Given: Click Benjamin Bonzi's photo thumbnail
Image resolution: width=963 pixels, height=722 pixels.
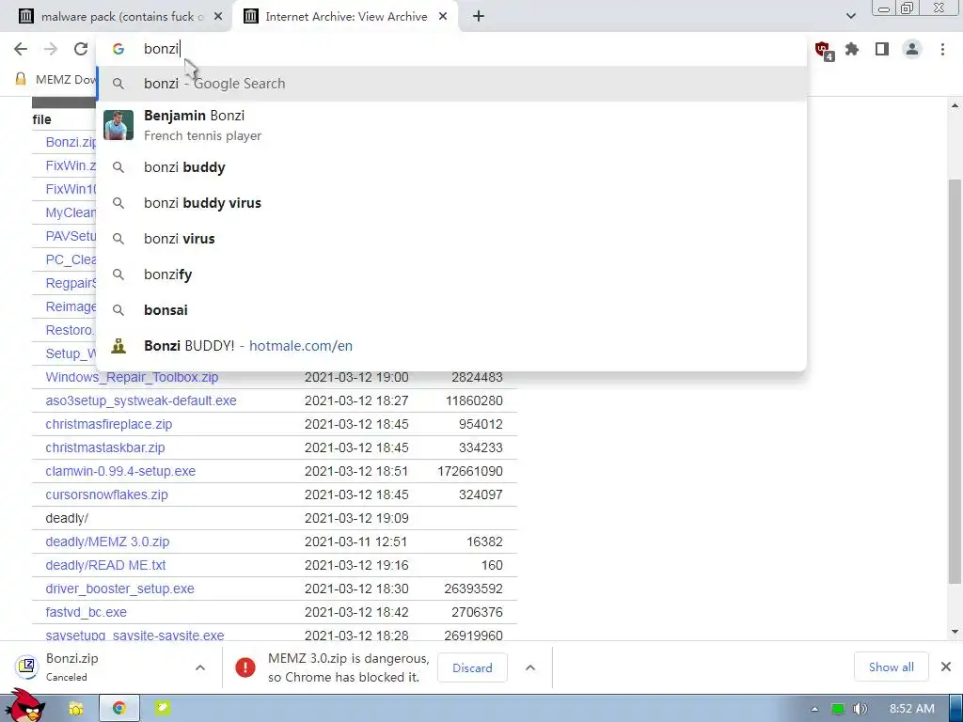Looking at the screenshot, I should coord(118,125).
